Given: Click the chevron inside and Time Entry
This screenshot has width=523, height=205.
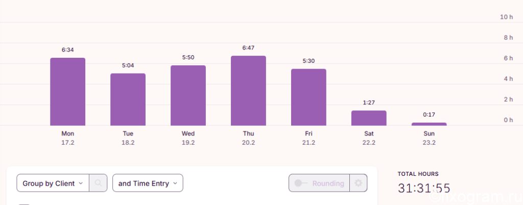Looking at the screenshot, I should (175, 184).
